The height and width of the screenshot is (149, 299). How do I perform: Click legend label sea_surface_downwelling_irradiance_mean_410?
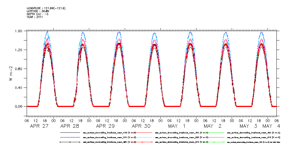click(x=110, y=132)
